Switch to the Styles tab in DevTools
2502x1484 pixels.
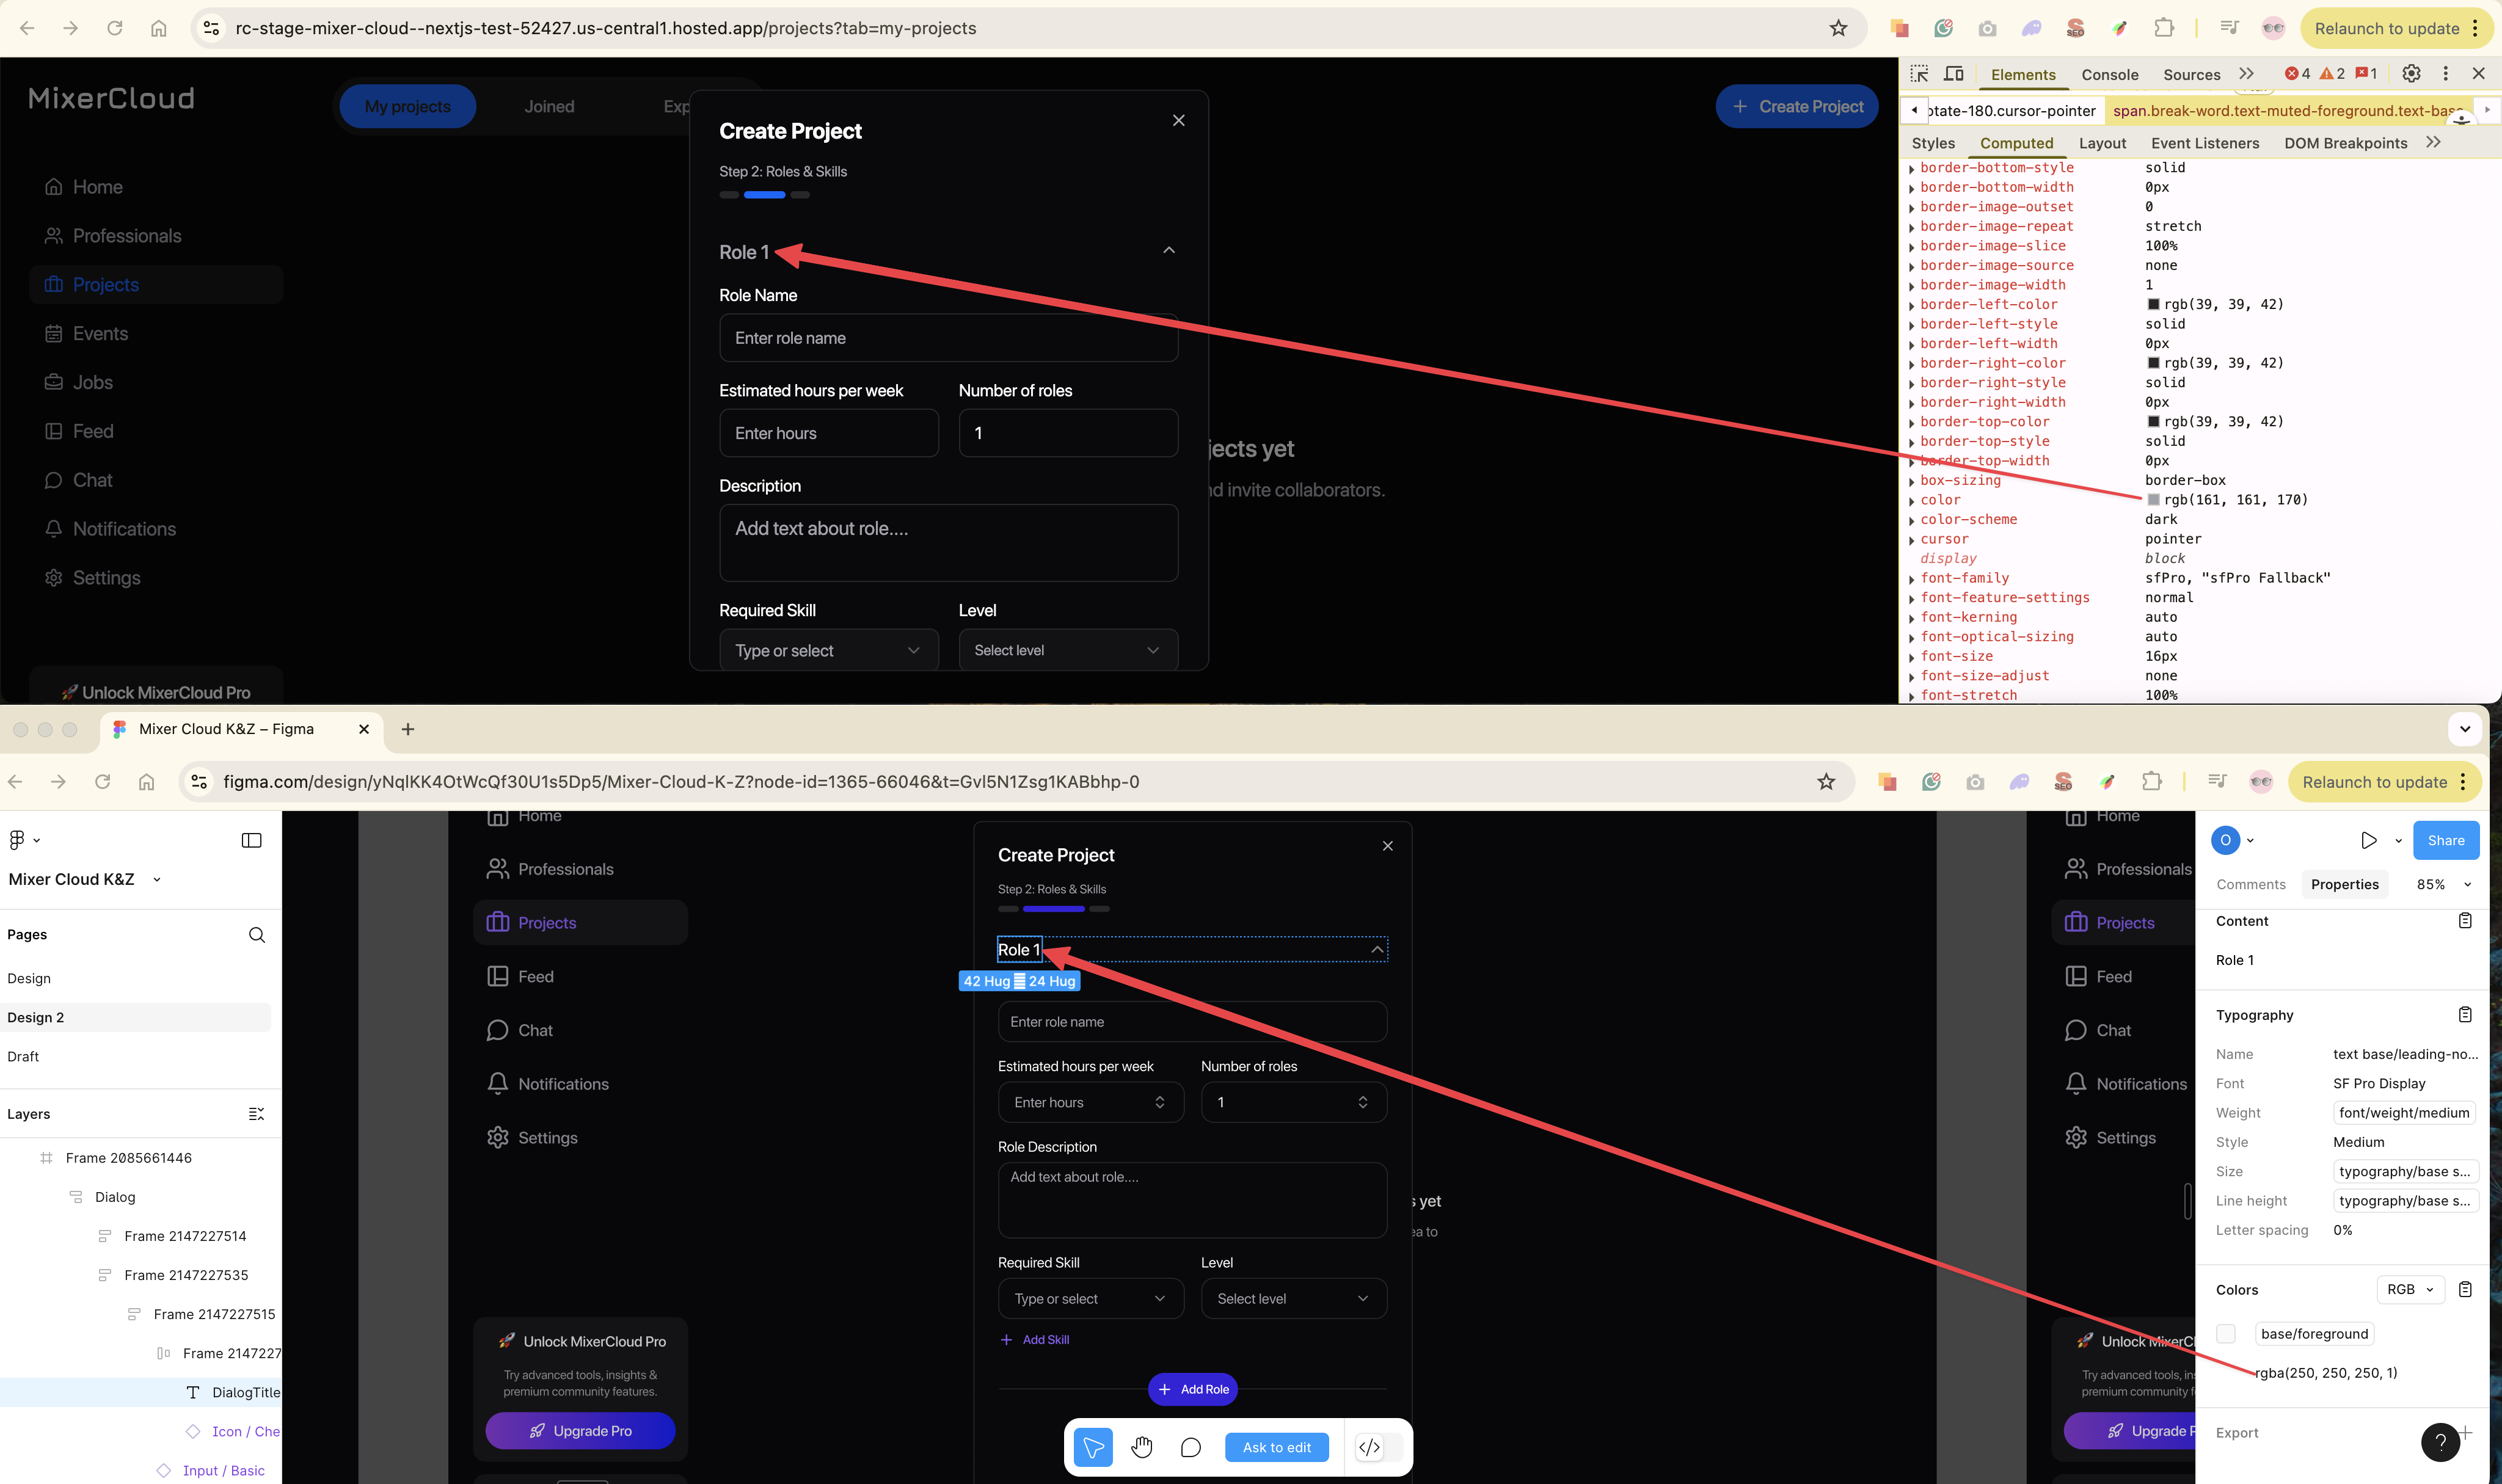coord(1933,143)
